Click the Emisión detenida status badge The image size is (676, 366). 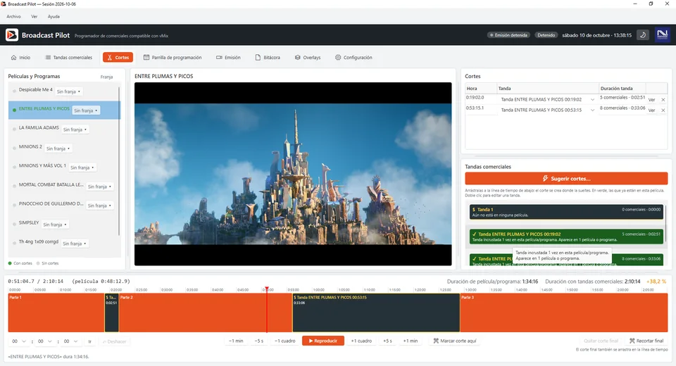[508, 35]
